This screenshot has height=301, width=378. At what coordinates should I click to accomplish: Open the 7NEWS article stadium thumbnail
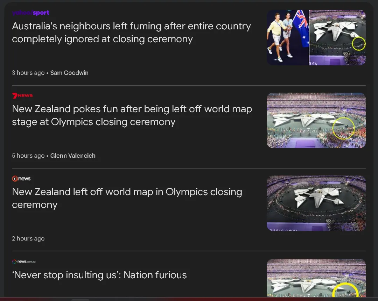point(316,120)
